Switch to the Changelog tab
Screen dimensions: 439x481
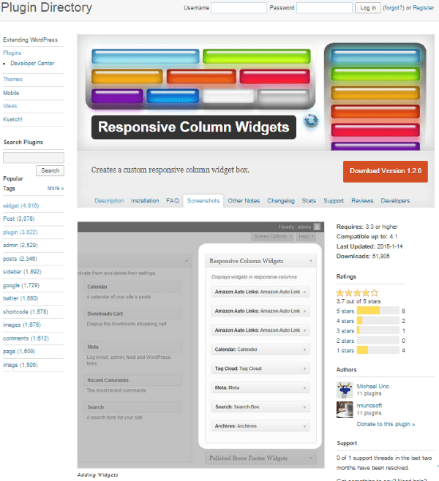pyautogui.click(x=279, y=200)
